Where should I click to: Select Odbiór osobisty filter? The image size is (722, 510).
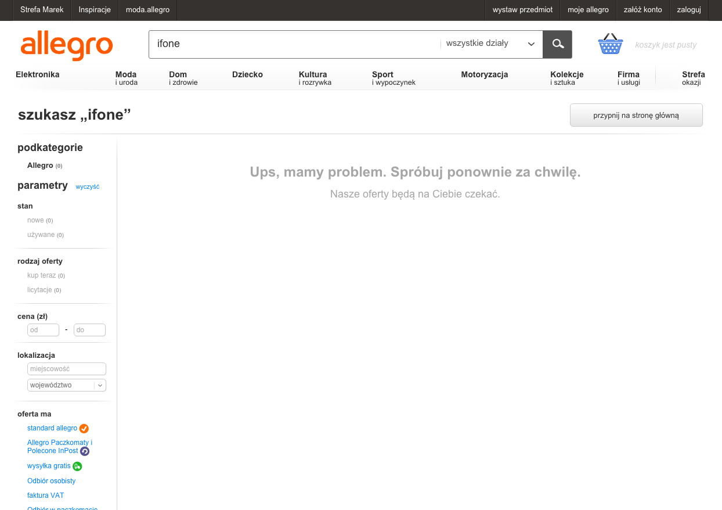(x=52, y=481)
